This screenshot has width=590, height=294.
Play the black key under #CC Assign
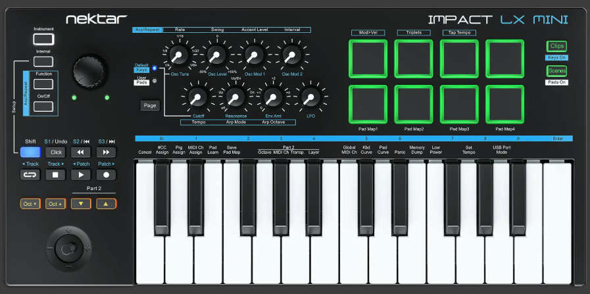point(162,197)
